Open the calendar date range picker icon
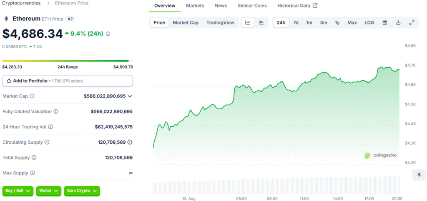Screen dimensions: 427x201 (385, 22)
